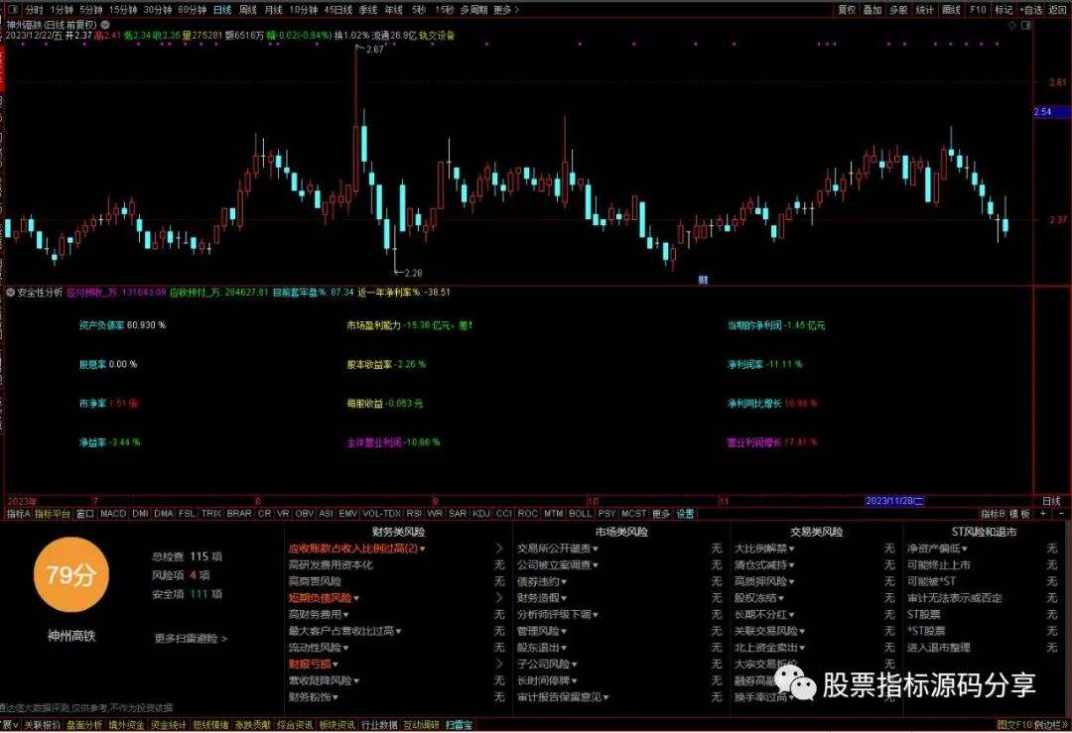
Task: Add stock with +自选
Action: click(1031, 10)
